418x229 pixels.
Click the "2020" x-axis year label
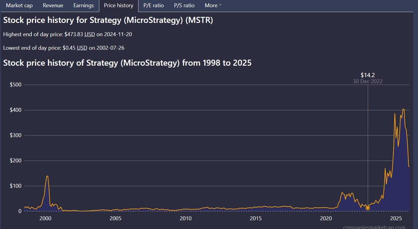coord(326,218)
